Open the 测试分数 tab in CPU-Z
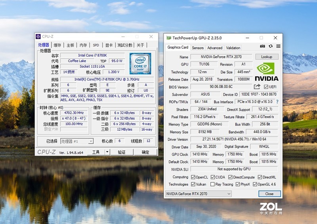The image size is (317, 224). 125,45
